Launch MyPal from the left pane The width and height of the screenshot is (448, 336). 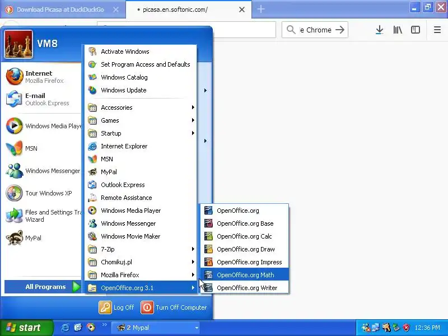(43, 237)
